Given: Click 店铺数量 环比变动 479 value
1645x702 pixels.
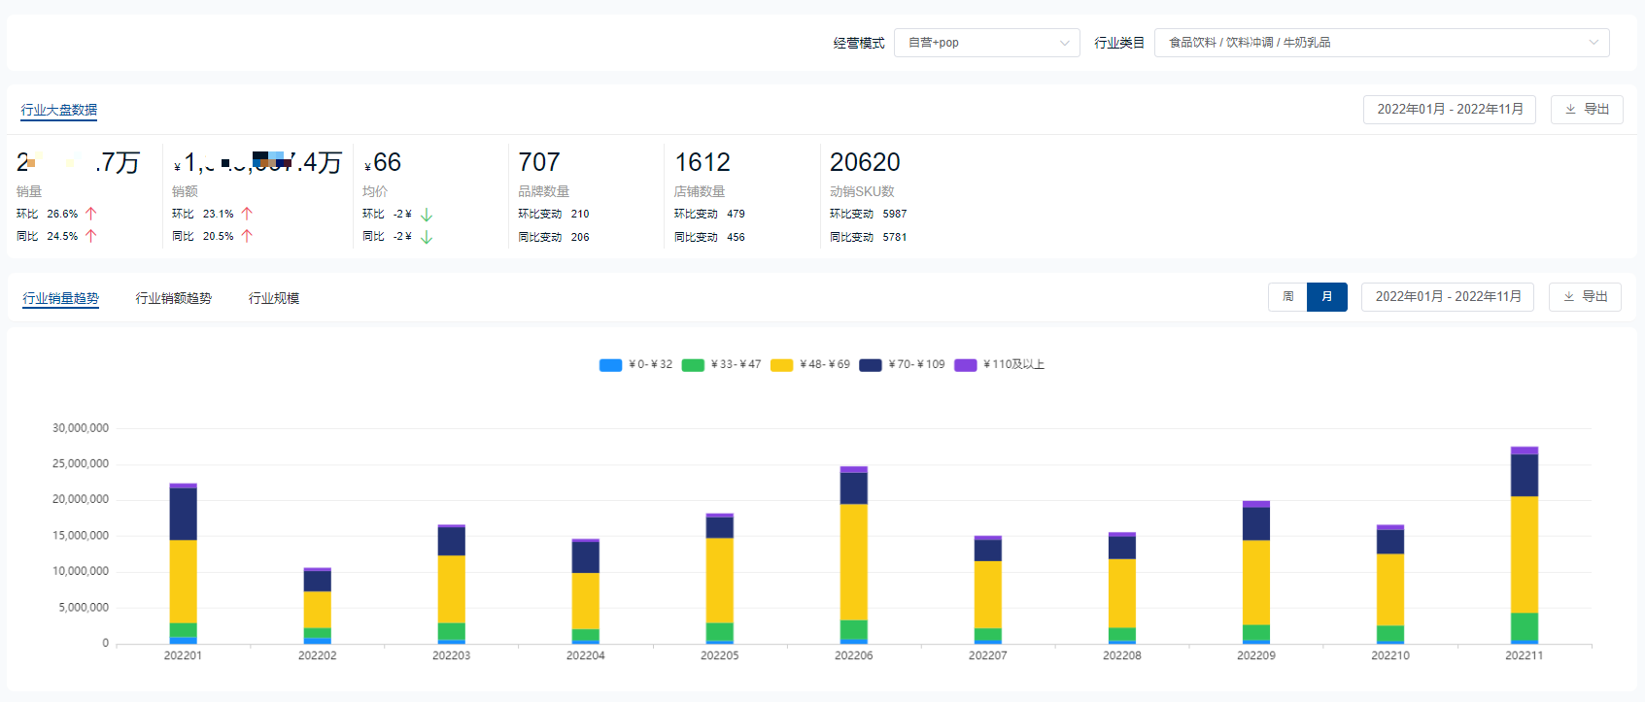Looking at the screenshot, I should (x=736, y=214).
